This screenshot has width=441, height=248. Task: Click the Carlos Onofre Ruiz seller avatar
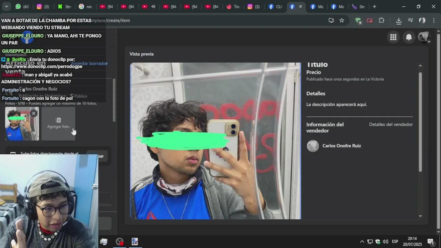tap(313, 146)
